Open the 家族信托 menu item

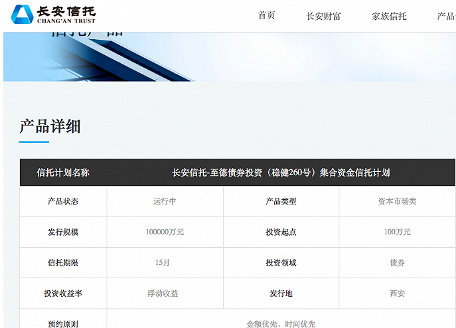coord(389,17)
